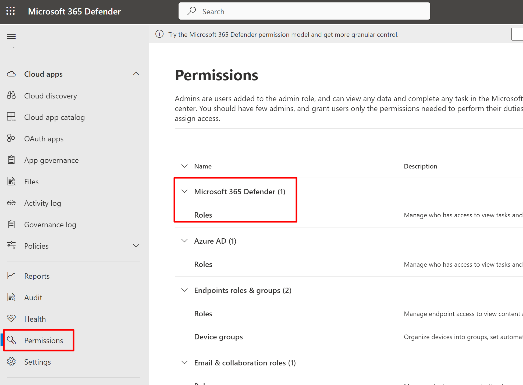Collapse the Azure AD group
Viewport: 523px width, 385px height.
[x=184, y=241]
